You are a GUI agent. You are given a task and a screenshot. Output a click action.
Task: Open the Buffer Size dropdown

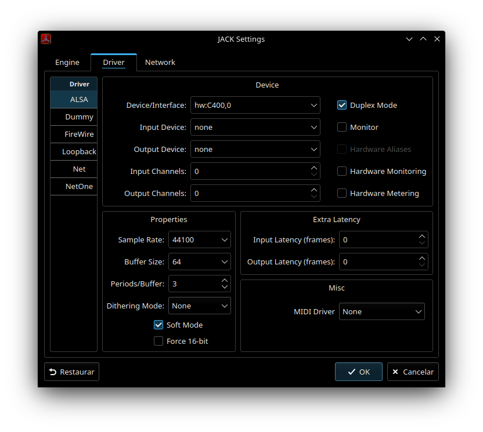click(x=200, y=262)
